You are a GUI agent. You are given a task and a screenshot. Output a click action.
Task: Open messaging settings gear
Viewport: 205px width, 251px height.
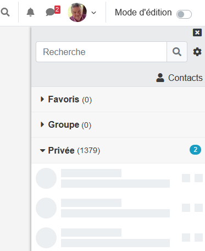(x=197, y=52)
